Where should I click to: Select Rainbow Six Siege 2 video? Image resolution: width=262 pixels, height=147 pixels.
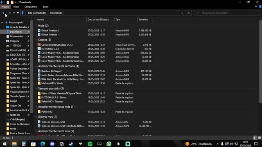pyautogui.click(x=52, y=71)
